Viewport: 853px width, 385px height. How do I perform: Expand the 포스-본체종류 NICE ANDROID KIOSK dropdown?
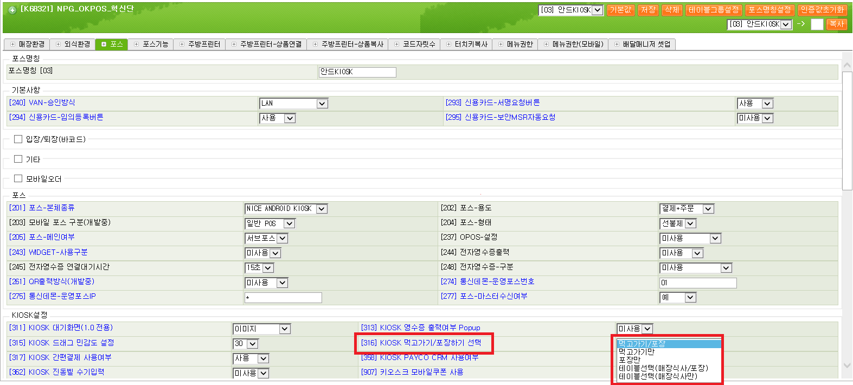[x=322, y=209]
